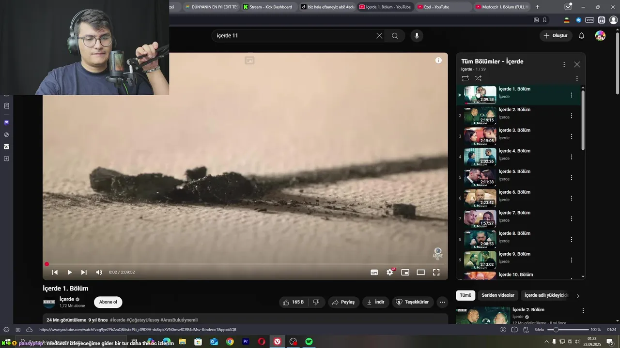Viewport: 620px width, 348px height.
Task: Toggle playlist loop
Action: click(465, 78)
